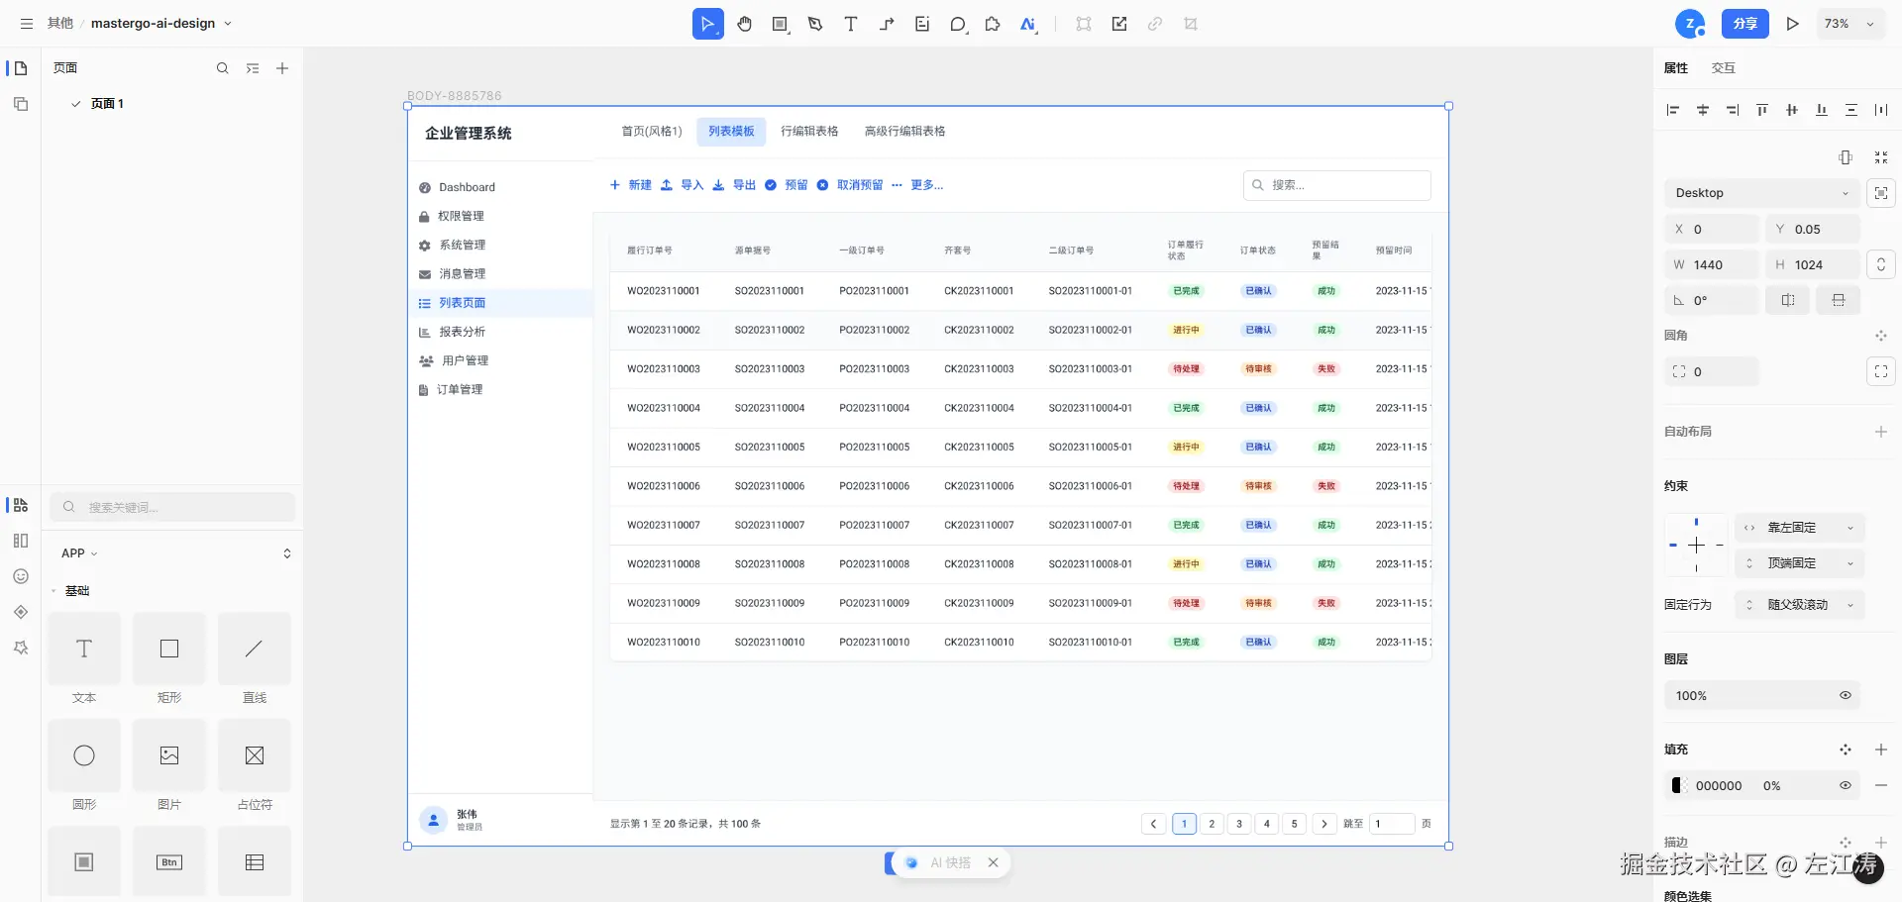Open the emoji icon library in left rail
The height and width of the screenshot is (902, 1902).
click(x=21, y=576)
